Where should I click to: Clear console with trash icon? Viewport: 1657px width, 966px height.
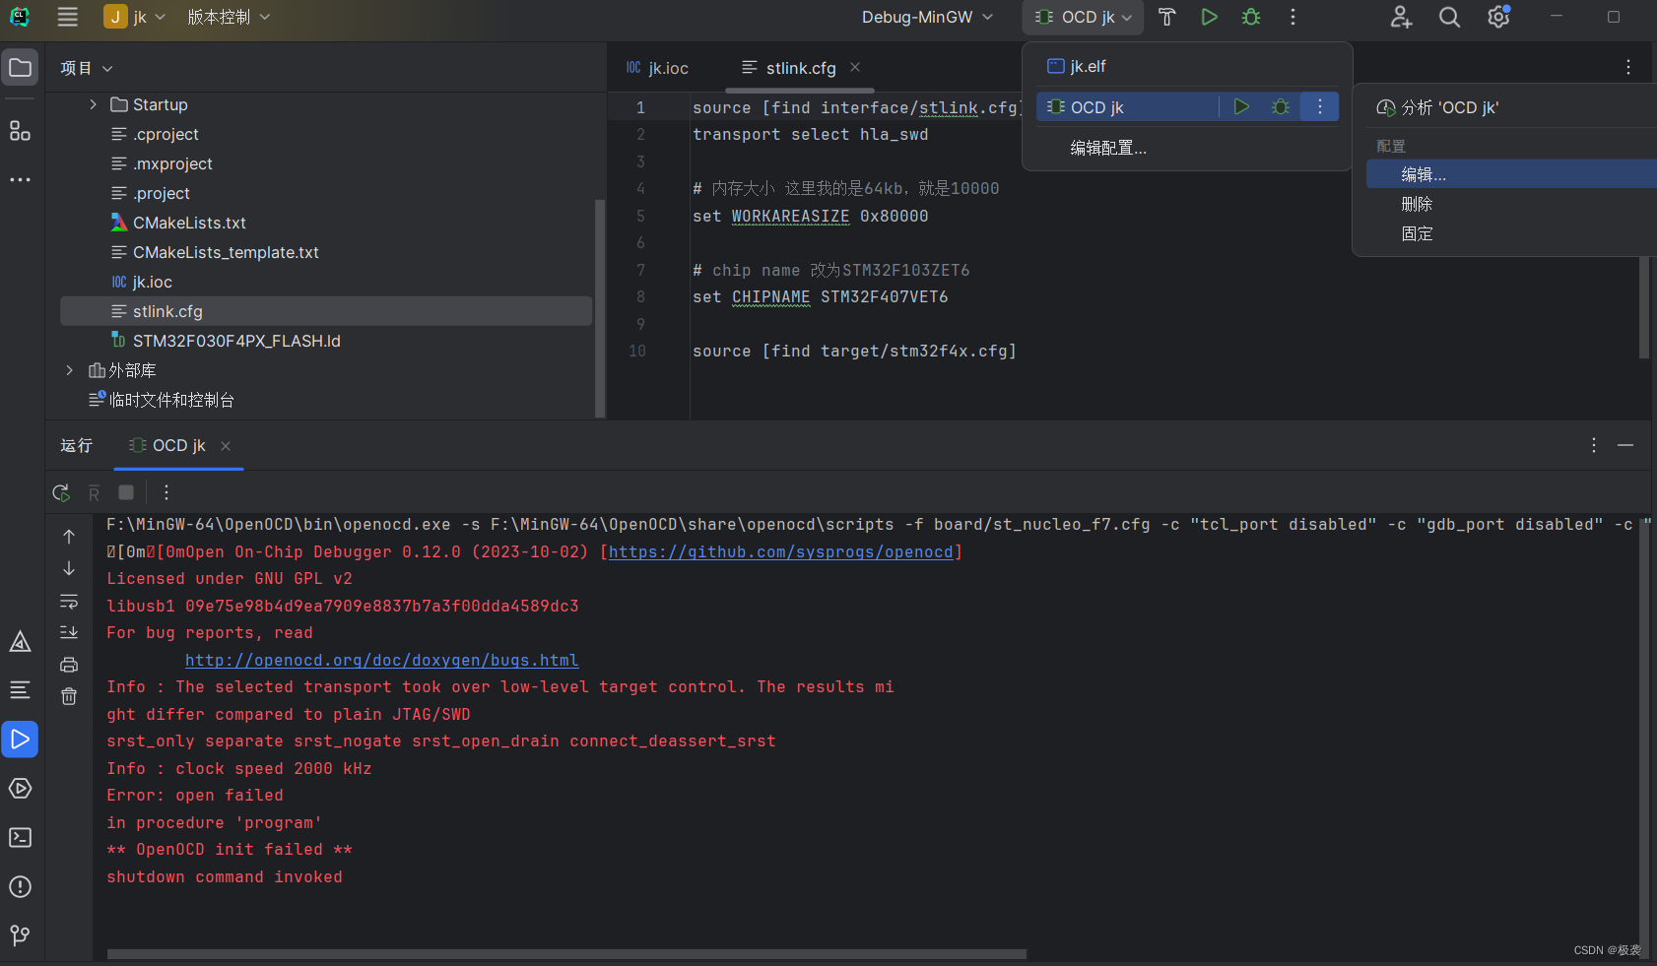(x=69, y=696)
